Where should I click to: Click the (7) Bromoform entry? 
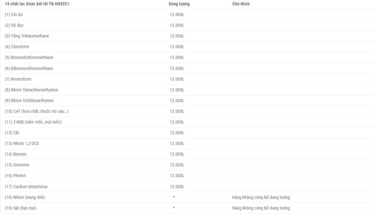[x=18, y=79]
